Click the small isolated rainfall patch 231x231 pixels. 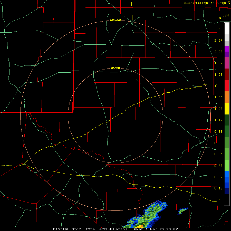tap(183, 211)
